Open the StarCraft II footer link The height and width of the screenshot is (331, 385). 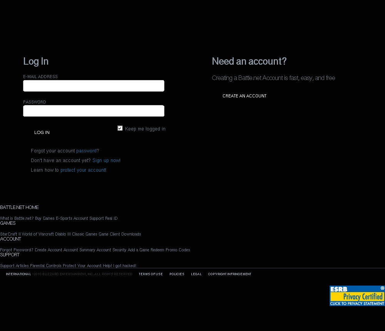tap(10, 234)
